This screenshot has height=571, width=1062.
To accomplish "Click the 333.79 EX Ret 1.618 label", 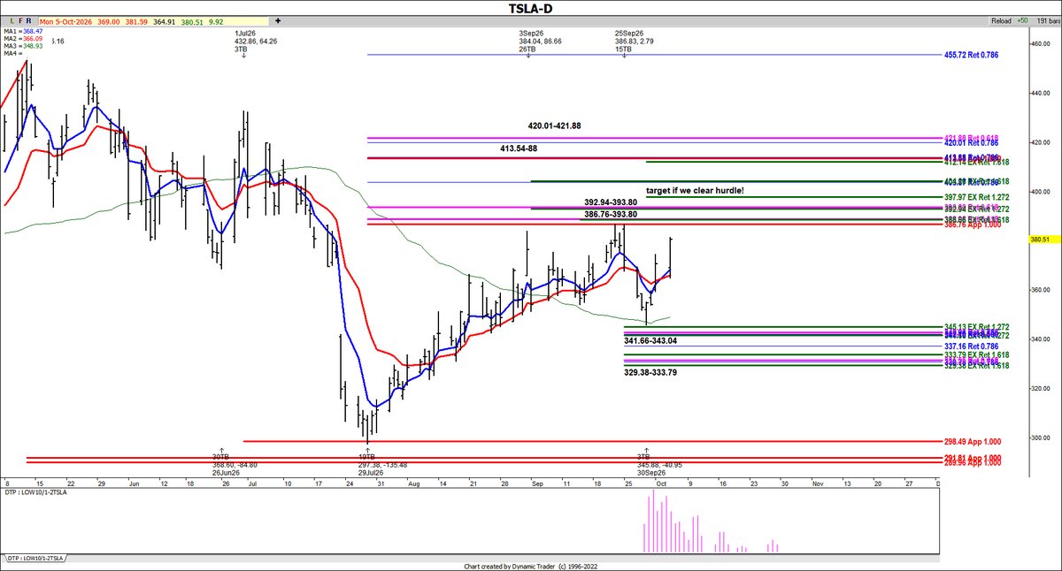I will 975,355.
